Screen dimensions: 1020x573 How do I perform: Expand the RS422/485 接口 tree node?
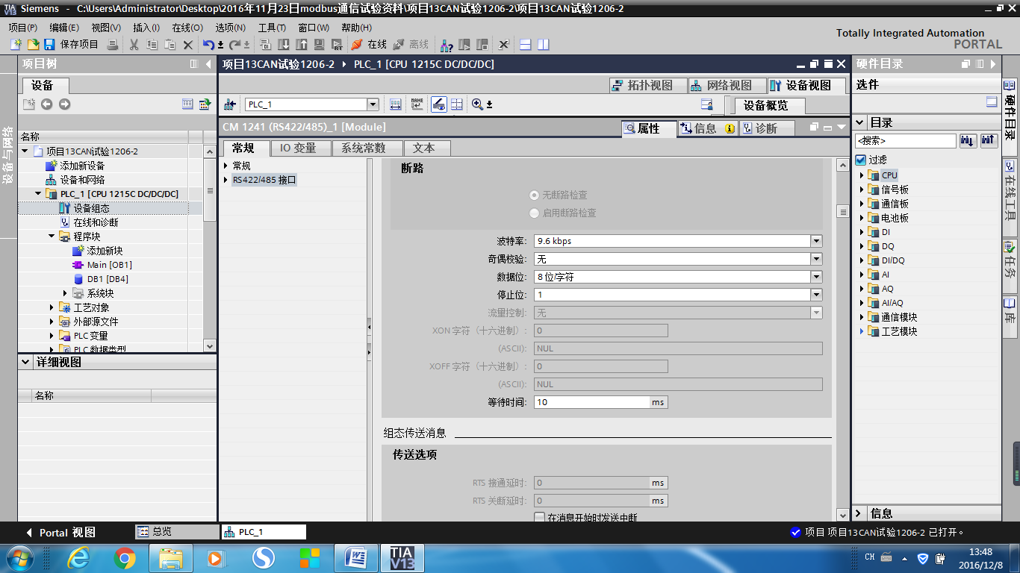click(226, 180)
